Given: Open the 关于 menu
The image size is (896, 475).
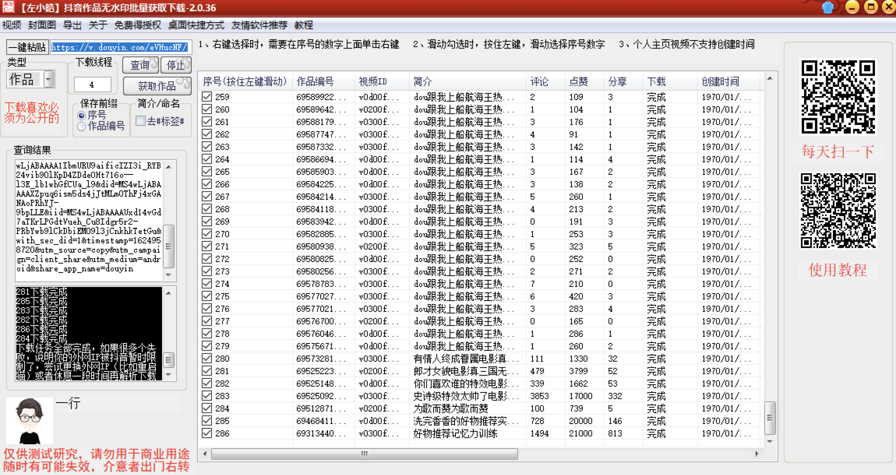Looking at the screenshot, I should (x=98, y=25).
